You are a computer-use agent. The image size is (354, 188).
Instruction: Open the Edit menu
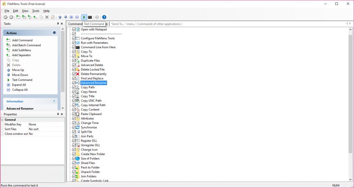click(16, 11)
